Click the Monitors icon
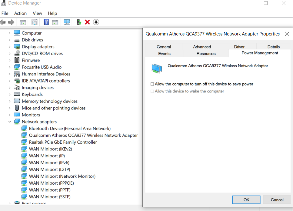This screenshot has width=293, height=211. tap(17, 115)
